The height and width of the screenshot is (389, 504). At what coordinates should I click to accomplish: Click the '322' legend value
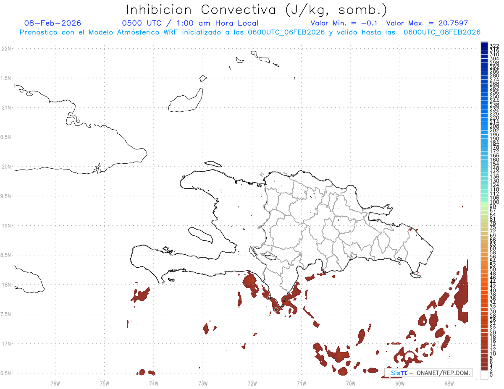click(x=494, y=46)
